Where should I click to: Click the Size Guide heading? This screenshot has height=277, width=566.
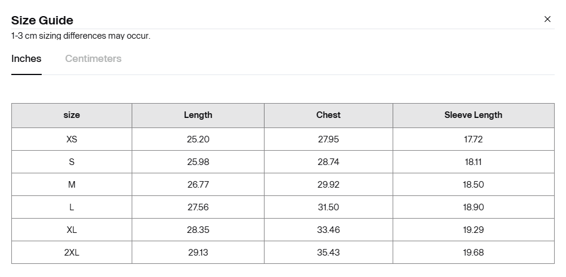tap(42, 20)
